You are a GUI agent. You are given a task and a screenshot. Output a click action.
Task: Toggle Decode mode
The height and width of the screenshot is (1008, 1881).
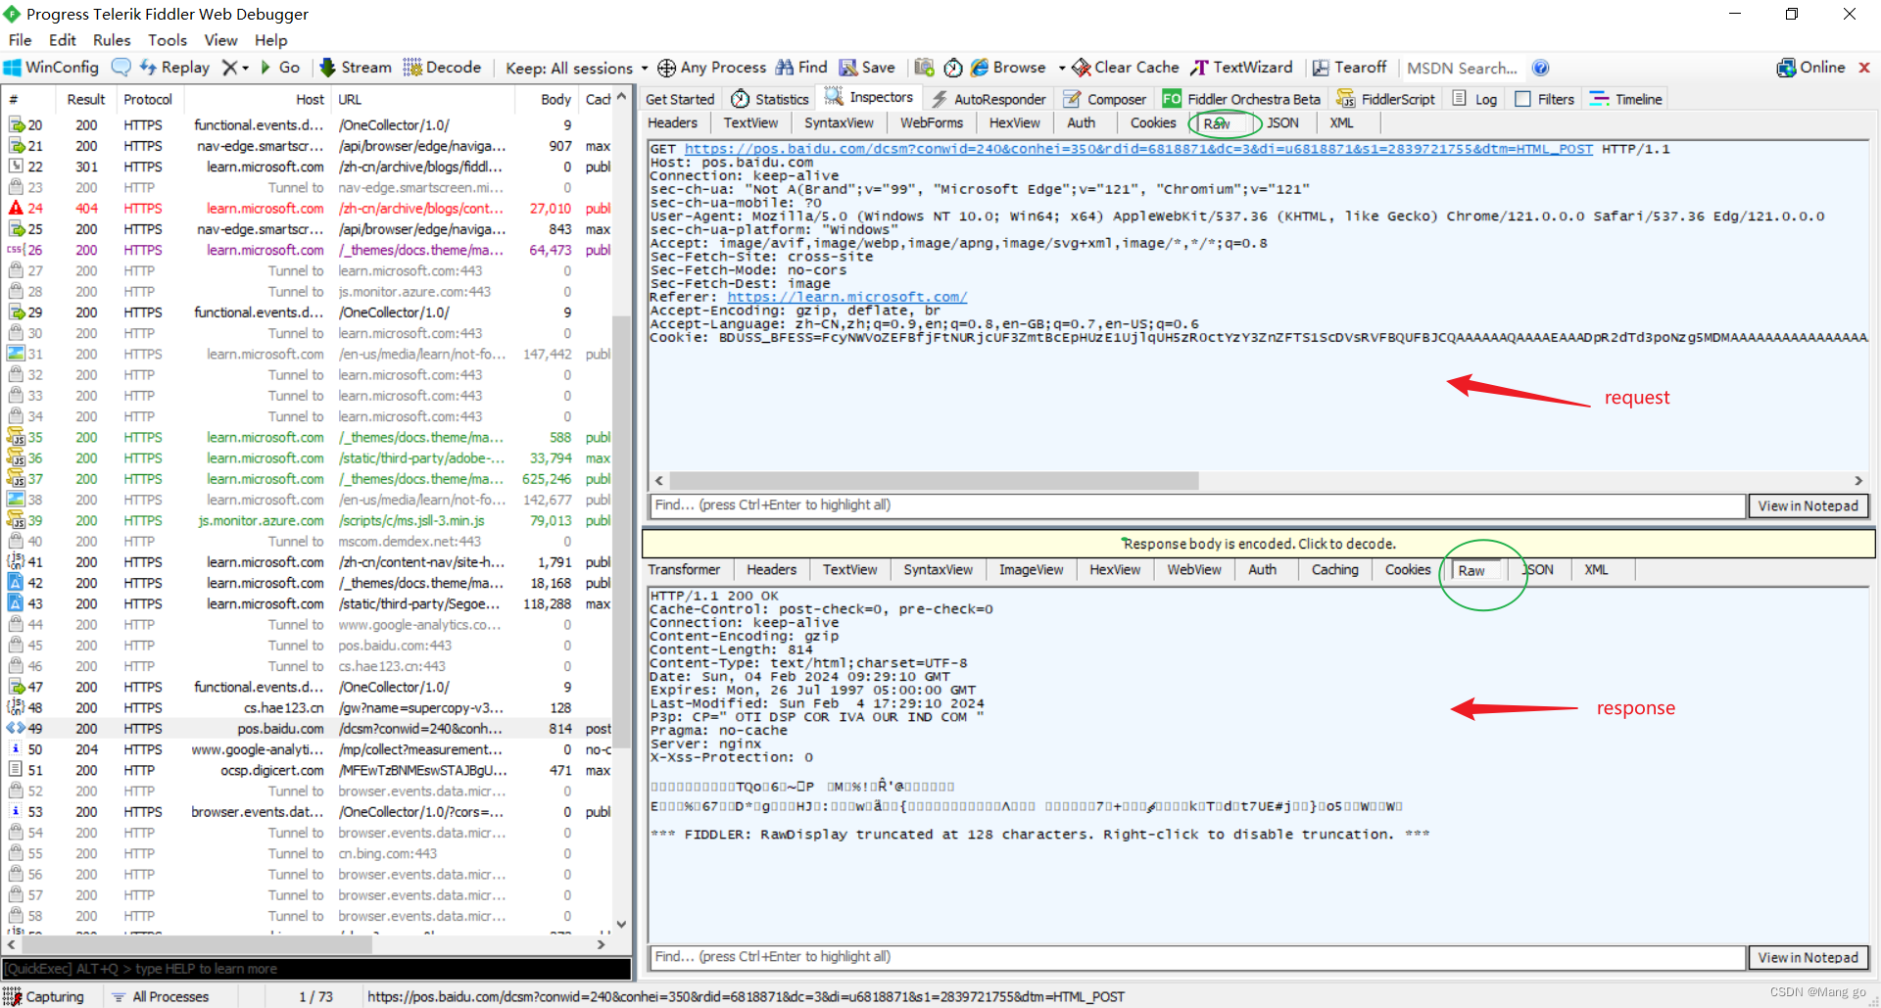pyautogui.click(x=443, y=68)
